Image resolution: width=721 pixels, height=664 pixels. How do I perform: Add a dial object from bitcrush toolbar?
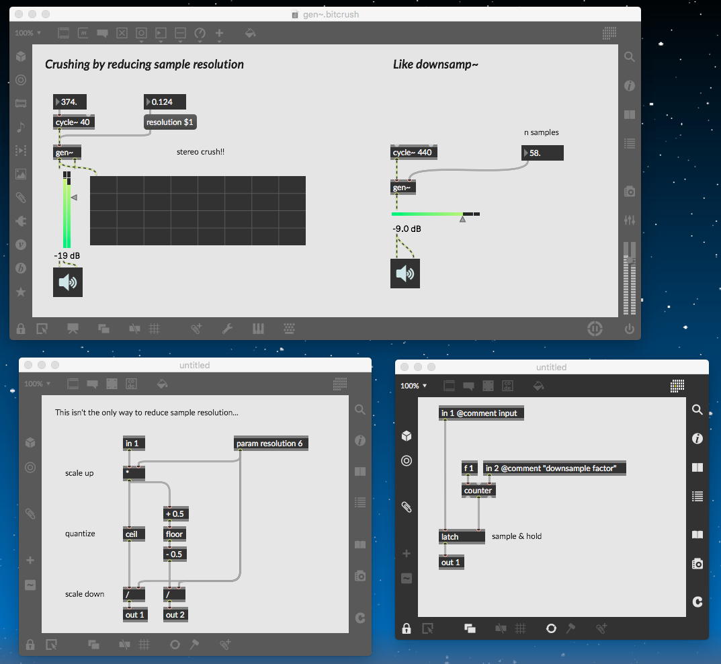click(x=200, y=33)
